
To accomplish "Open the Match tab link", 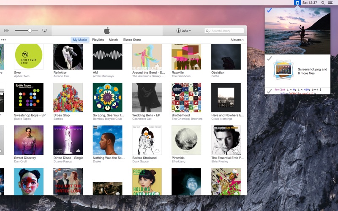I will 113,40.
